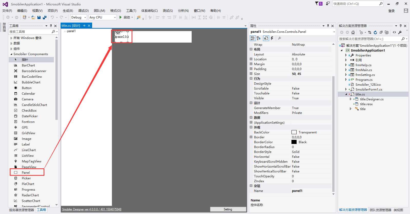The height and width of the screenshot is (214, 410).
Task: Start debugging with the green play icon
Action: point(120,17)
